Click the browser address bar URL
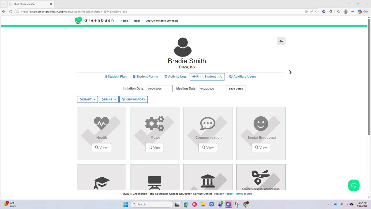 [x=74, y=12]
